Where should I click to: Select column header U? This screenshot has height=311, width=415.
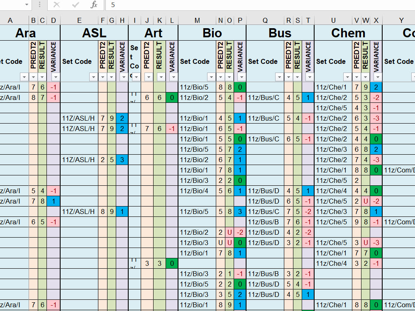(333, 20)
